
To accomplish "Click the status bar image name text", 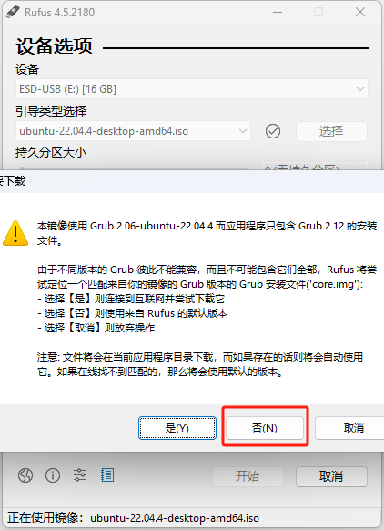I will [175, 517].
